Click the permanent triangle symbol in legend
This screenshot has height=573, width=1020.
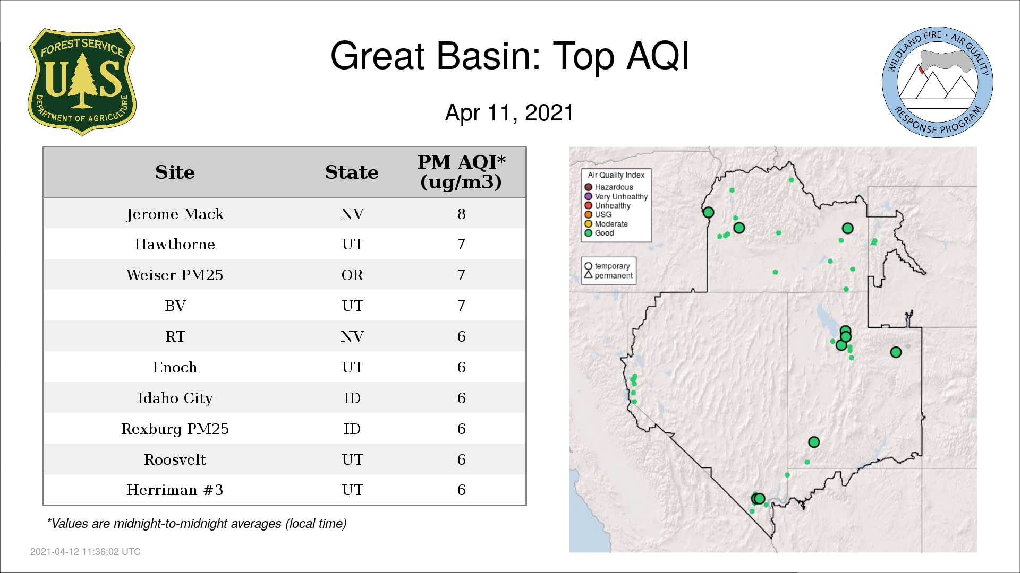click(x=588, y=275)
